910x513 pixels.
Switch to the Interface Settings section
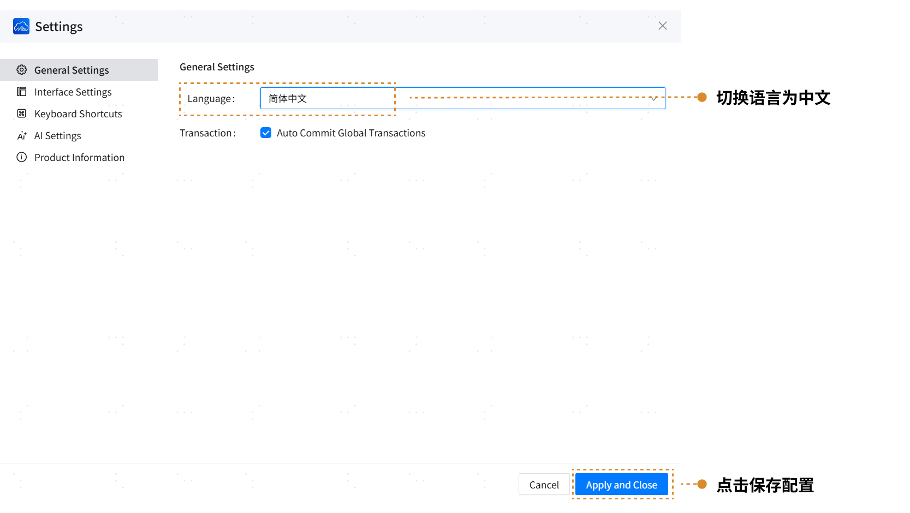pos(73,92)
